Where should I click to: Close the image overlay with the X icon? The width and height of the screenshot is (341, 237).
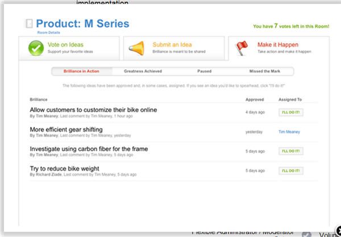336,231
